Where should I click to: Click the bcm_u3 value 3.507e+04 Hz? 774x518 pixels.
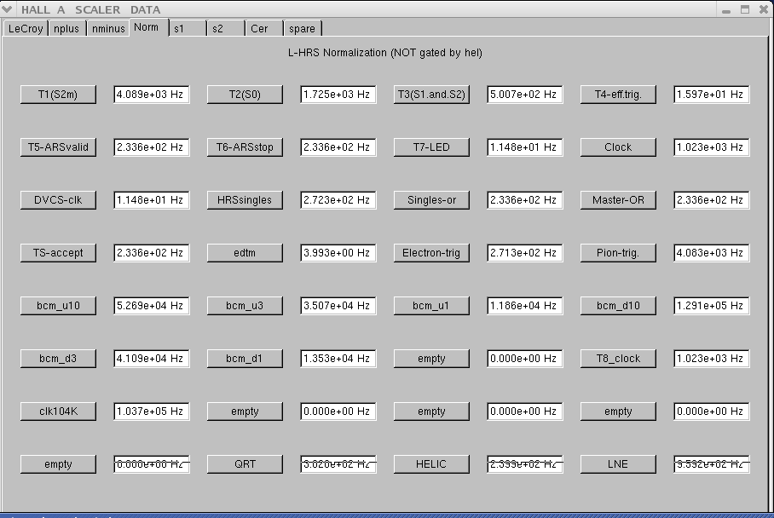[x=338, y=305]
